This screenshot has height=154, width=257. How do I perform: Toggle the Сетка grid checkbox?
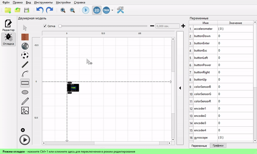45,26
